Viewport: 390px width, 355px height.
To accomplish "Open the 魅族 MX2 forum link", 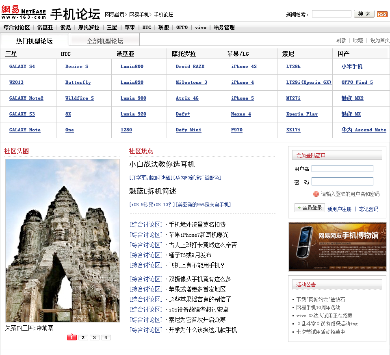I will [x=353, y=98].
